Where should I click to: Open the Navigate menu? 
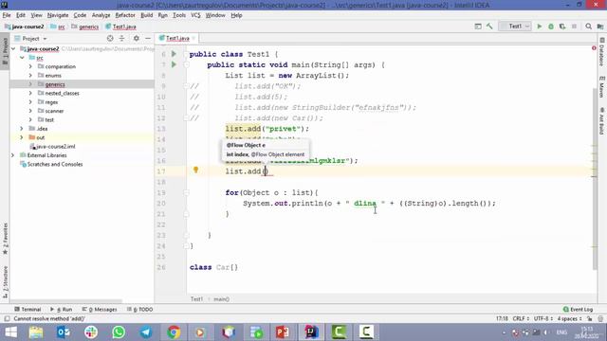click(58, 15)
